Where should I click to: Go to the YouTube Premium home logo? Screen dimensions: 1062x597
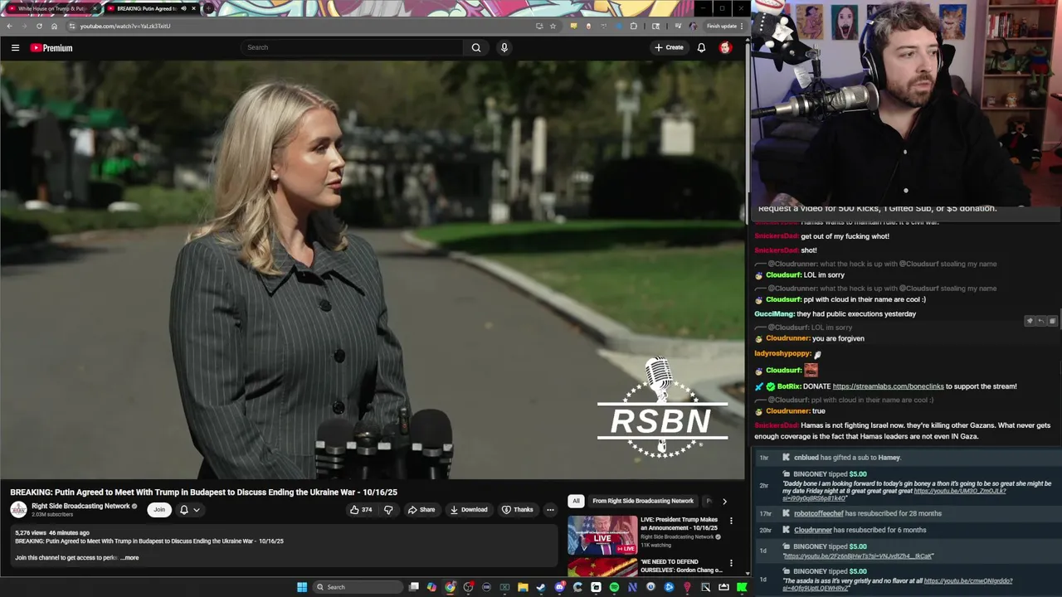pyautogui.click(x=51, y=47)
